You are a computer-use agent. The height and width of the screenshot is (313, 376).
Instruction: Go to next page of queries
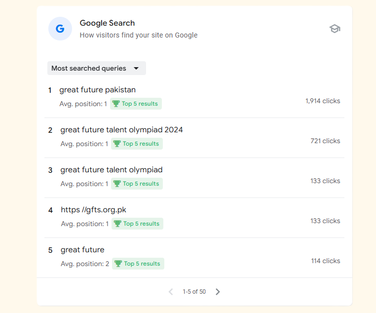218,292
